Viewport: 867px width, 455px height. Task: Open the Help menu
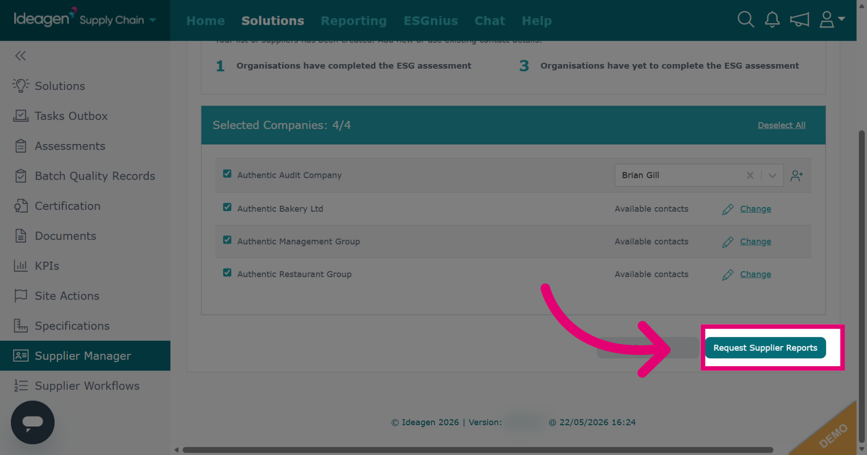pyautogui.click(x=536, y=21)
